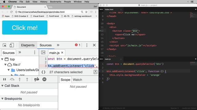197x110 pixels.
Task: Click the step out debugger icon
Action: 27,79
